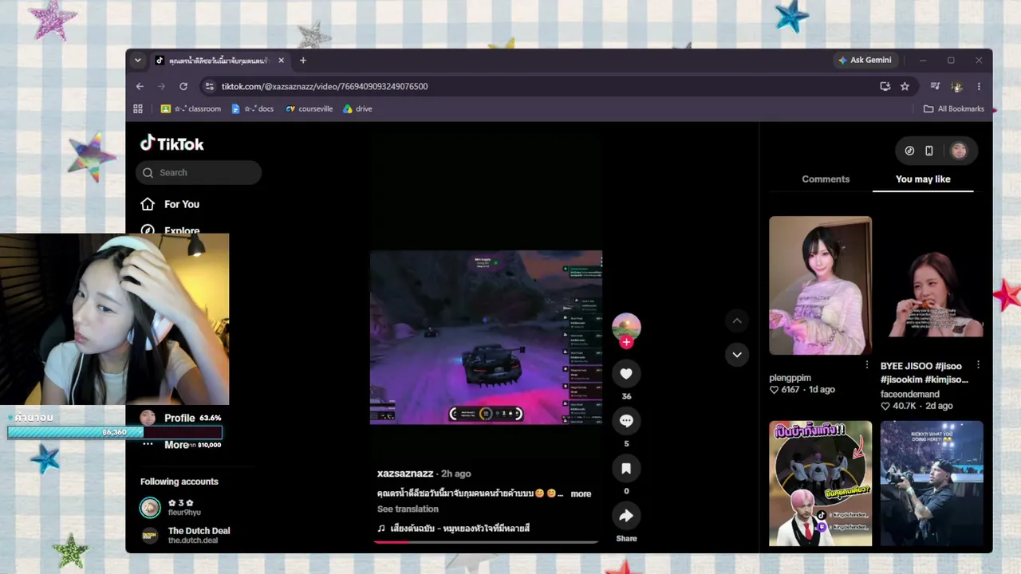Open the drive bookmark
Image resolution: width=1021 pixels, height=574 pixels.
pyautogui.click(x=358, y=108)
